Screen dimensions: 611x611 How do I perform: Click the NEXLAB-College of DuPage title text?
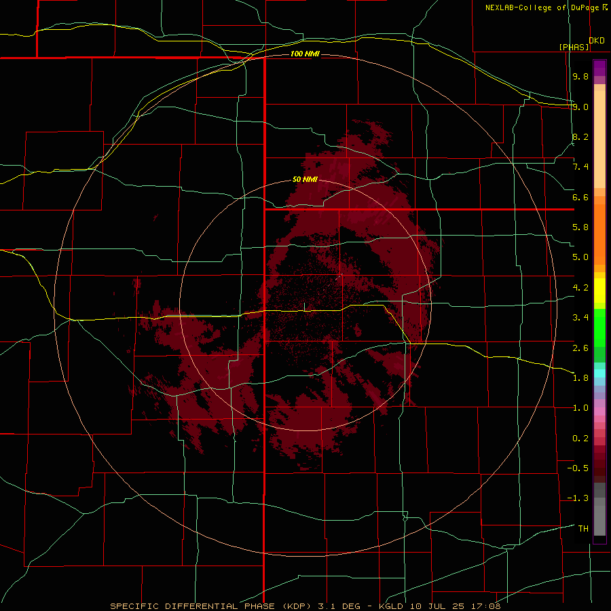click(x=542, y=7)
